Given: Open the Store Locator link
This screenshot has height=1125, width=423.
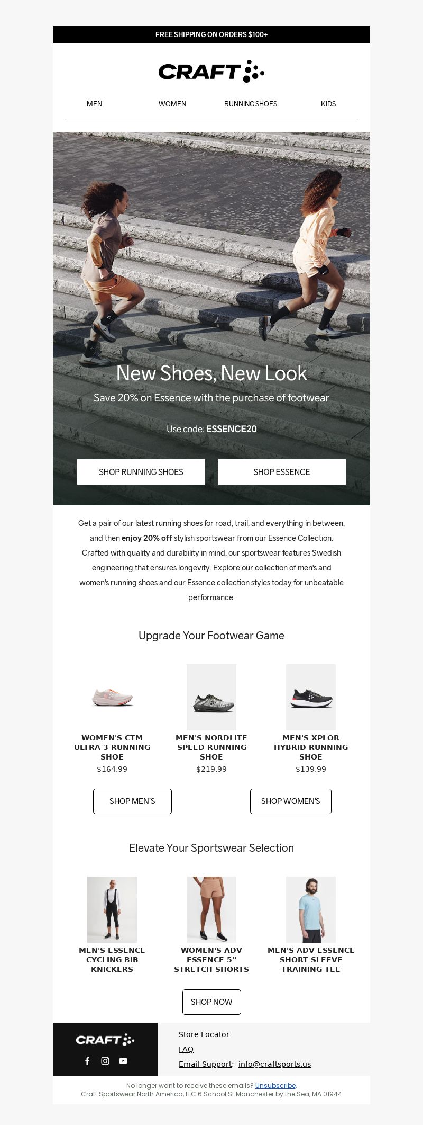Looking at the screenshot, I should coord(204,1034).
